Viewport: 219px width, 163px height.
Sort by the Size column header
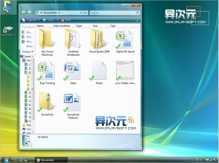[x=100, y=26]
